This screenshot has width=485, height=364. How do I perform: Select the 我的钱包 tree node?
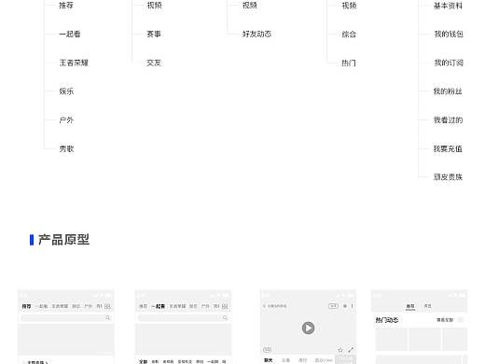coord(449,34)
